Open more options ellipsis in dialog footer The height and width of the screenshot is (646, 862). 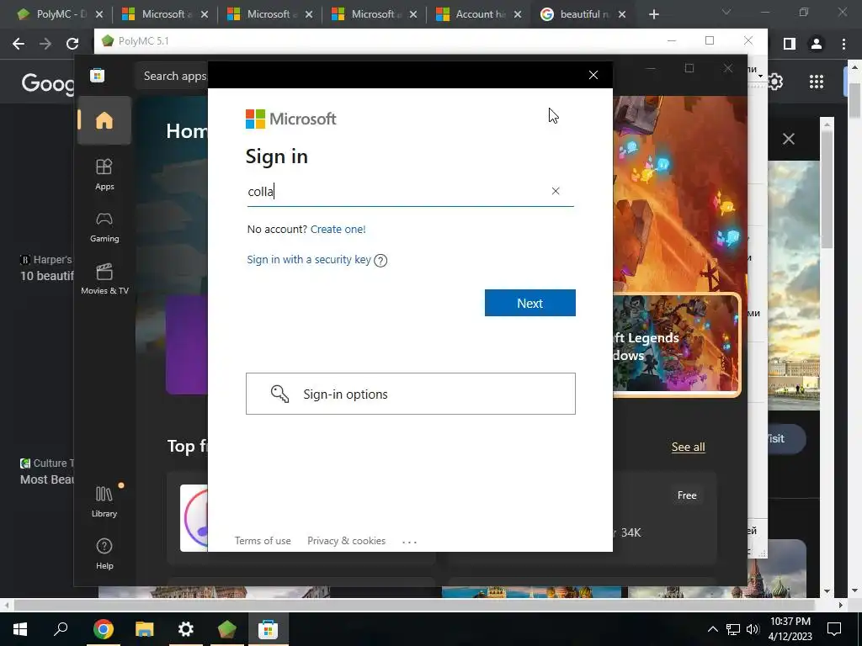point(410,542)
